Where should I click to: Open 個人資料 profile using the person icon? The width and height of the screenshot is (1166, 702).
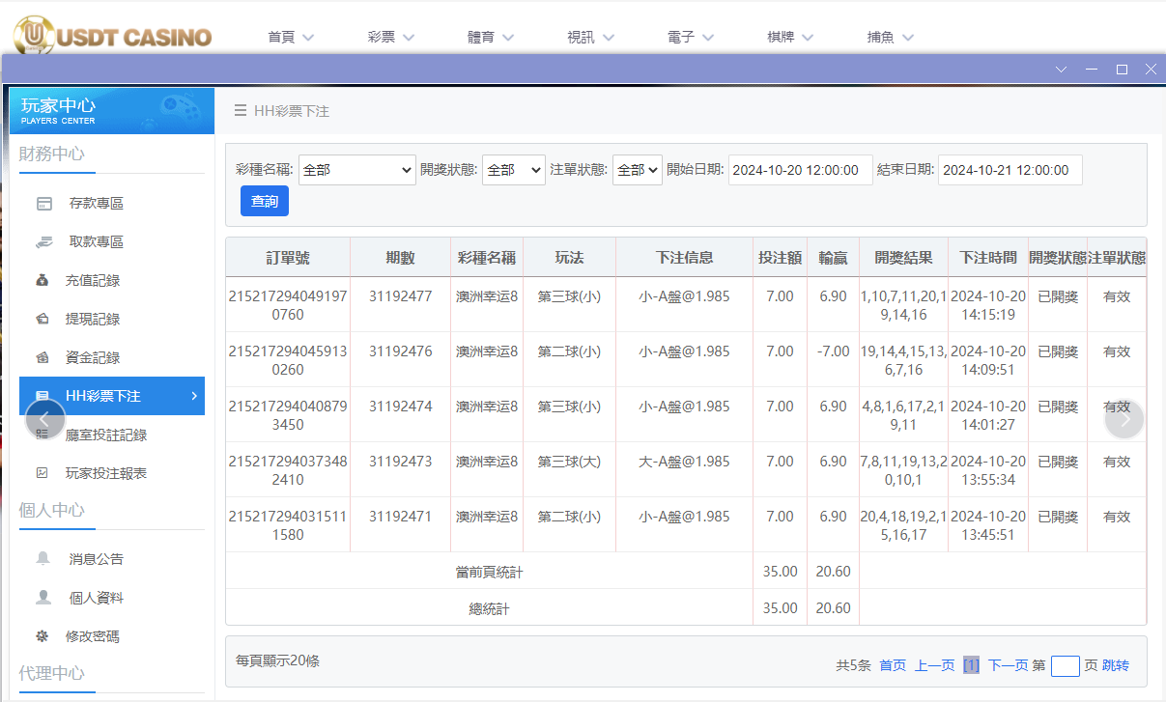pos(43,597)
